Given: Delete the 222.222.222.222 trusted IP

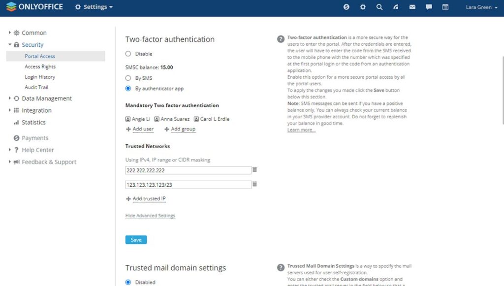Looking at the screenshot, I should (254, 169).
